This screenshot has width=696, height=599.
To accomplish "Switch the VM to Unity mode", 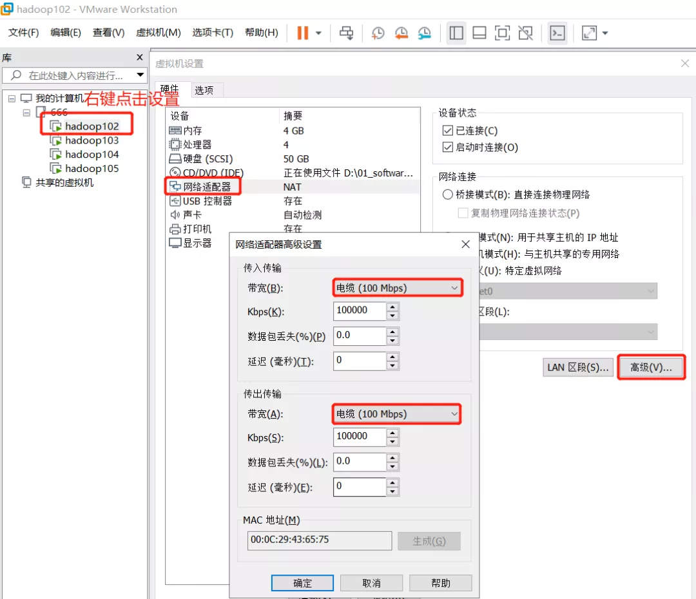I will click(x=525, y=33).
